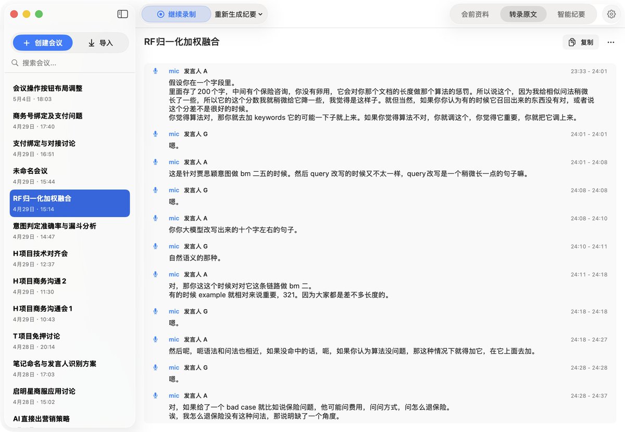
Task: Open settings gear icon
Action: point(611,15)
